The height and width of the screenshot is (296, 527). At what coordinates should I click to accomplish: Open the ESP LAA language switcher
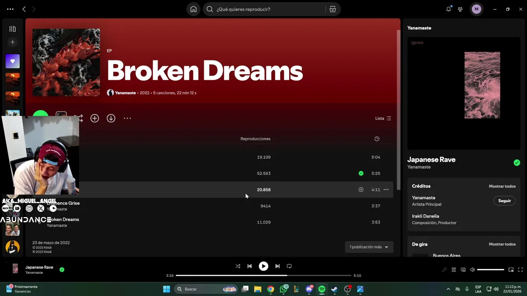tap(478, 289)
